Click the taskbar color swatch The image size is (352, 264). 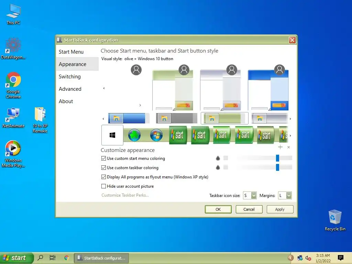(225, 167)
